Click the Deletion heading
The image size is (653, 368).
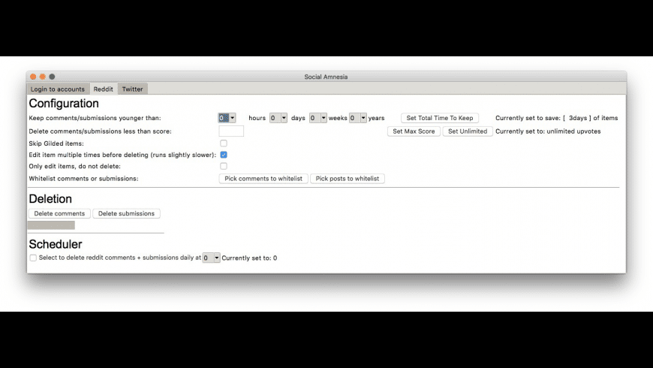[x=50, y=199]
